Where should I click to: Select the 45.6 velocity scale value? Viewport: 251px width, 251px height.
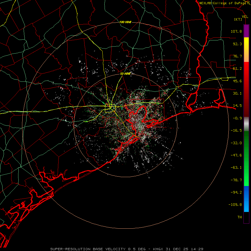(x=237, y=81)
